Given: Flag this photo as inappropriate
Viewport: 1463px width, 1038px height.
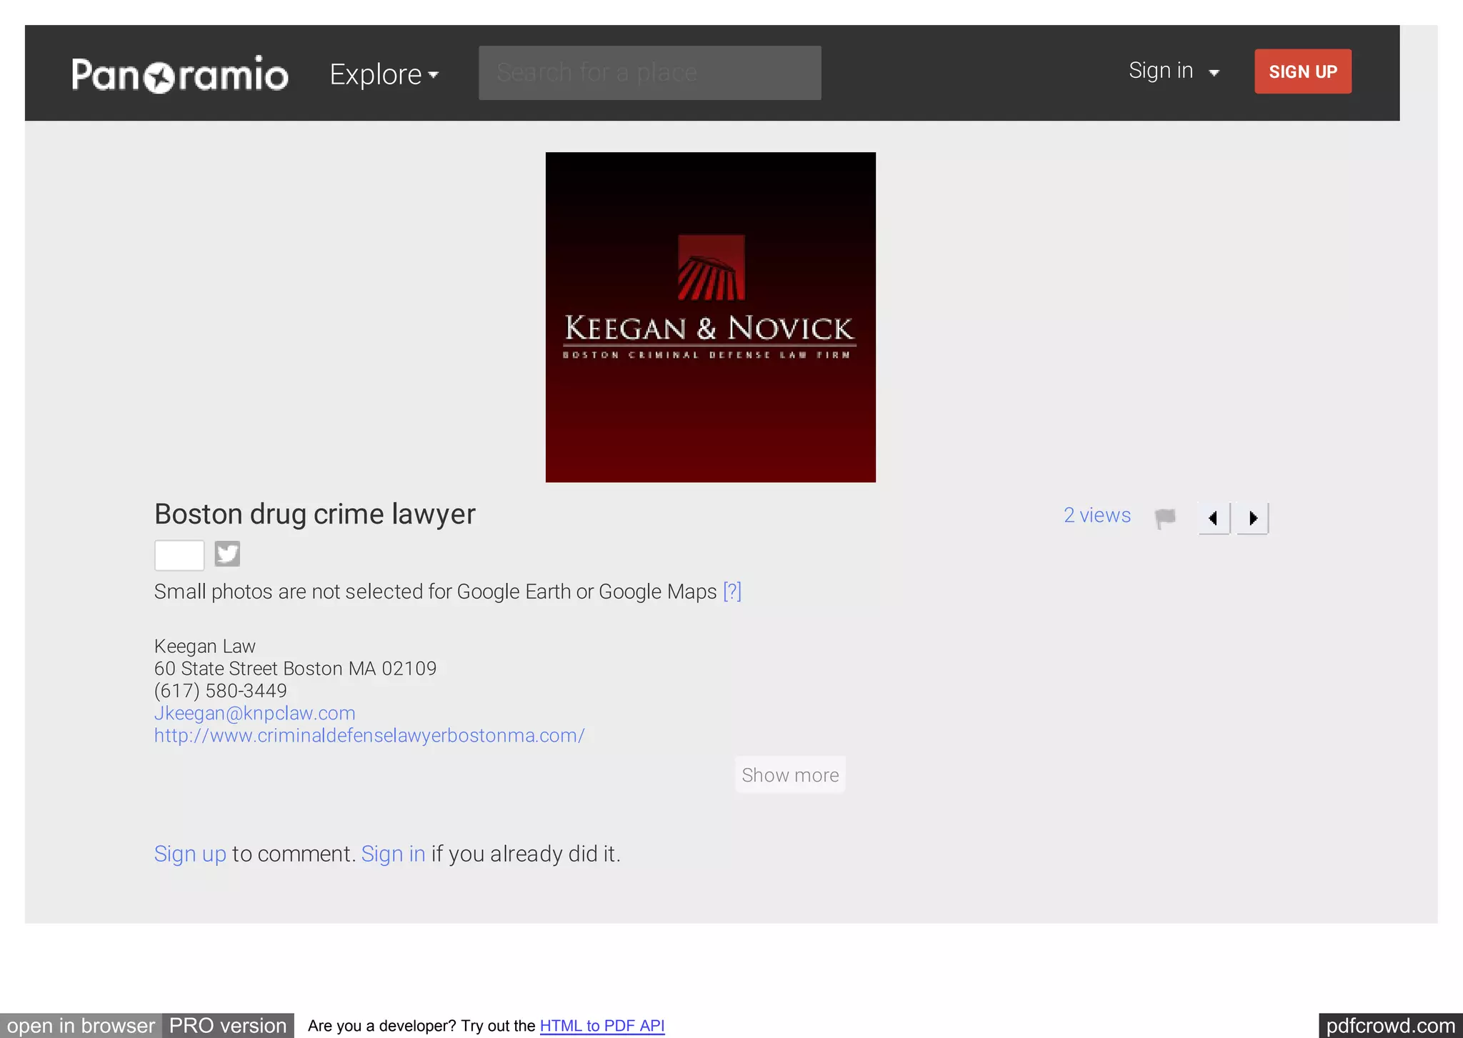Looking at the screenshot, I should tap(1165, 517).
